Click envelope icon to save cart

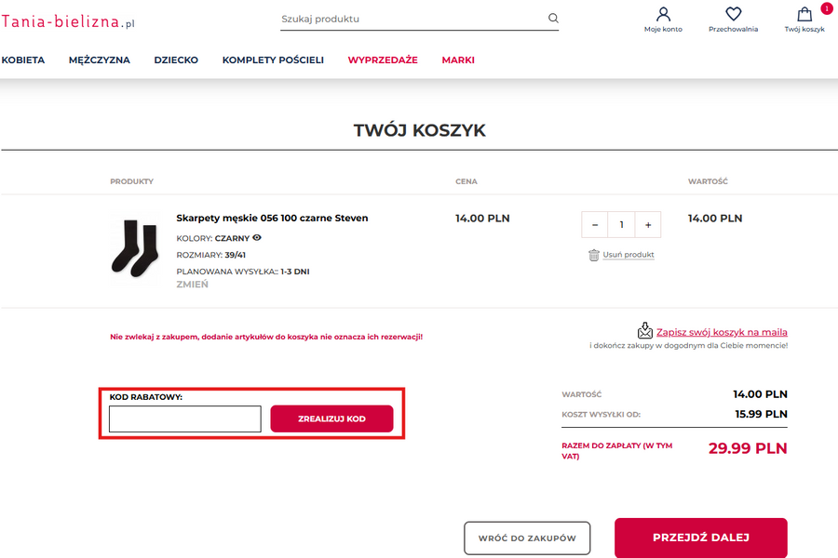click(x=645, y=331)
